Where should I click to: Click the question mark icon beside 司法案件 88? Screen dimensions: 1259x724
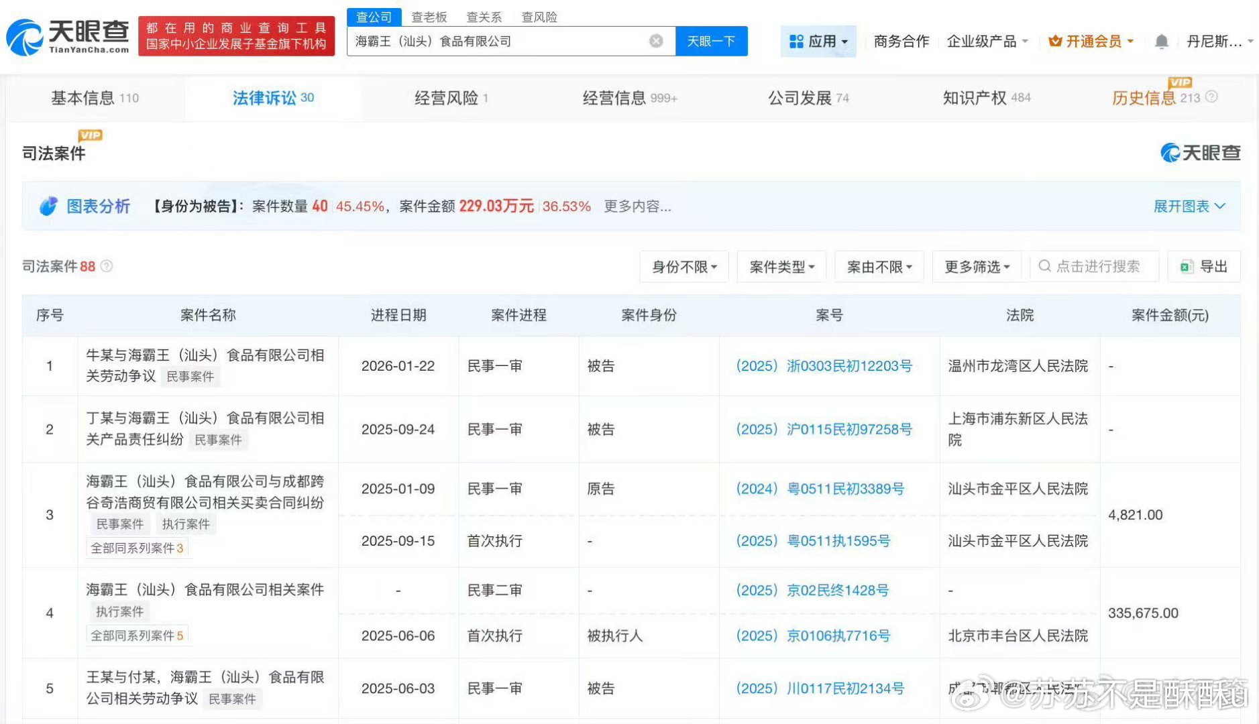pyautogui.click(x=107, y=266)
